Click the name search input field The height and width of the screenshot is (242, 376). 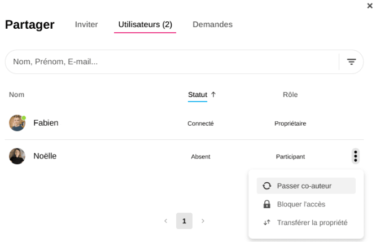[x=169, y=62]
